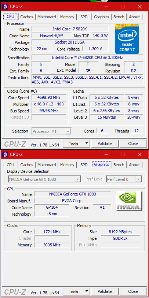149x298 pixels.
Task: Open Processor #1 selection dropdown
Action: tap(51, 131)
